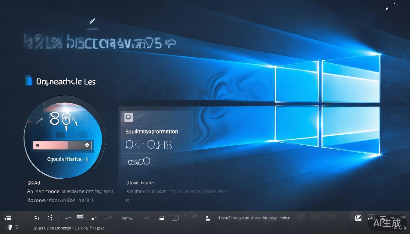Click the linked circles row in panel

pyautogui.click(x=139, y=161)
